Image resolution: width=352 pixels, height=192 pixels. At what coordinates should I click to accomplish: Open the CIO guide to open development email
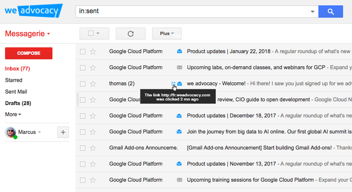264,100
